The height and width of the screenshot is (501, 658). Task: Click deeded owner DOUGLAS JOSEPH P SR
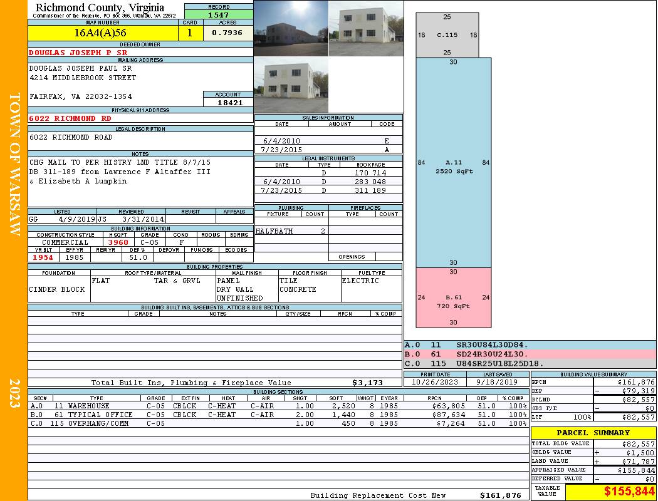pos(78,53)
